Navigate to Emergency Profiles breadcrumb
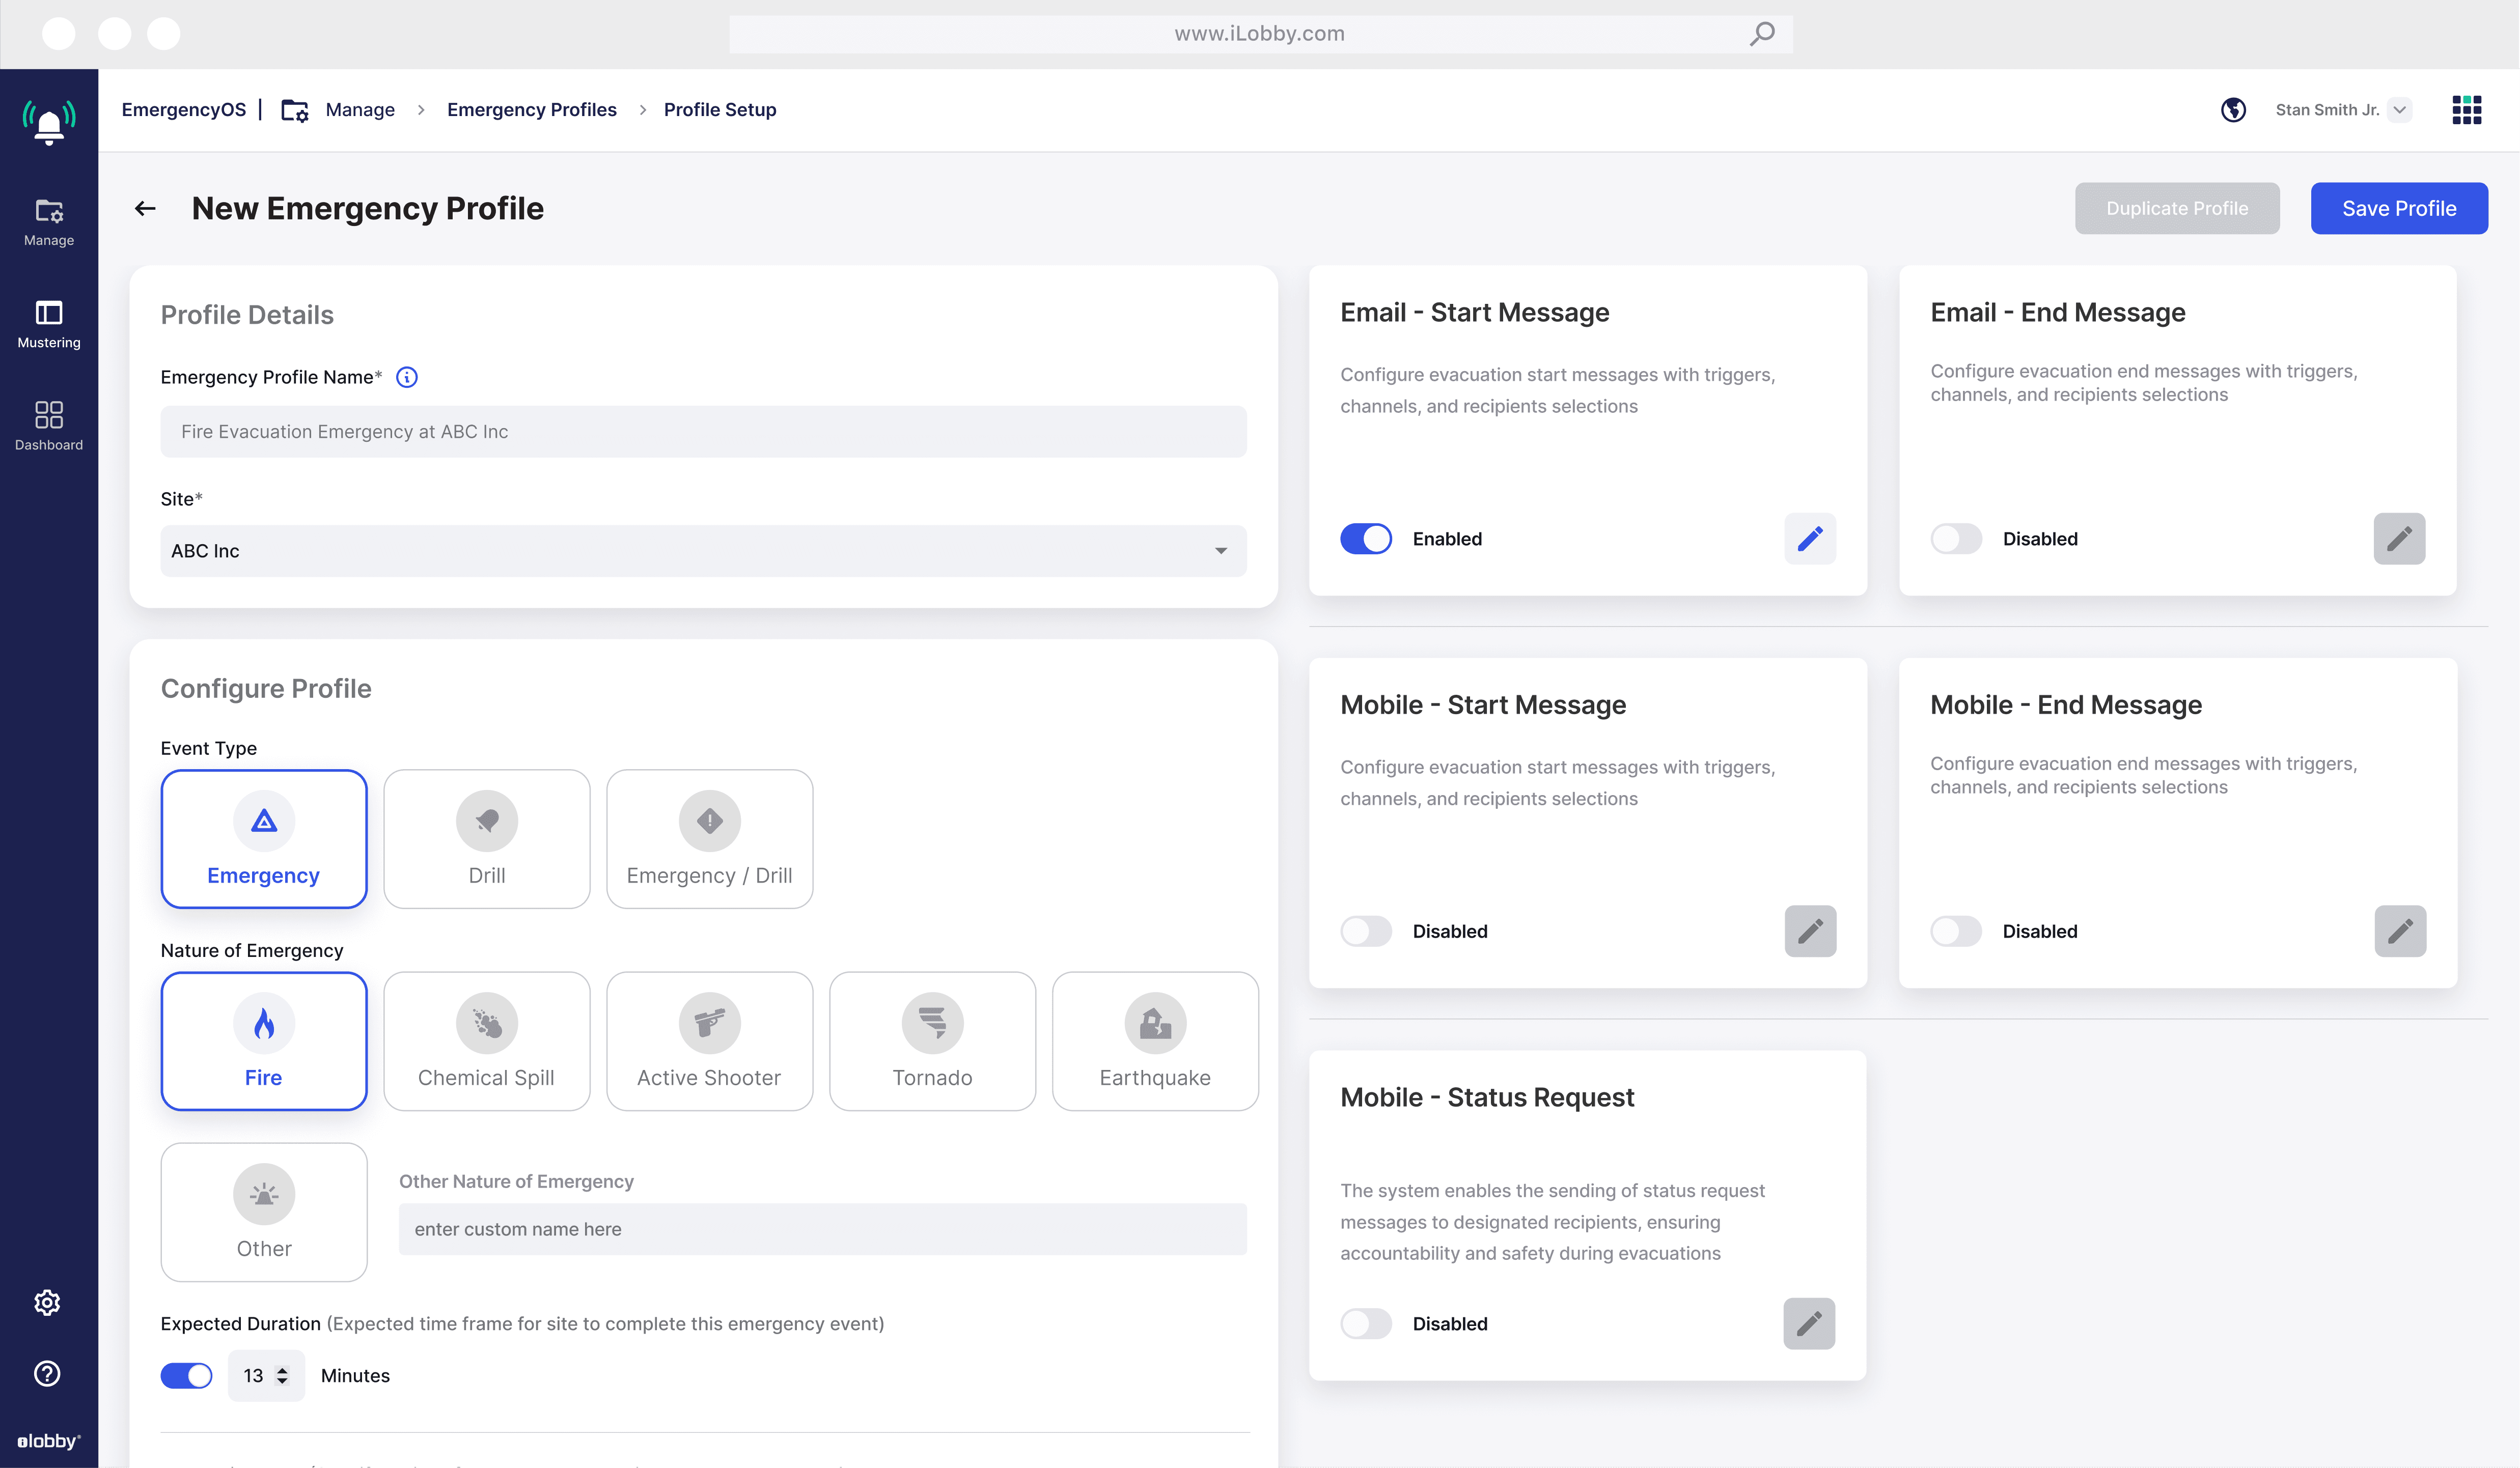 (531, 110)
